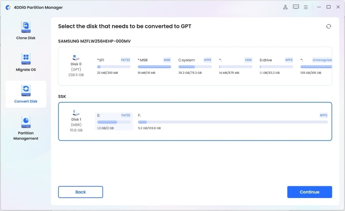Click the "C:system" partition name
The width and height of the screenshot is (345, 211).
187,60
